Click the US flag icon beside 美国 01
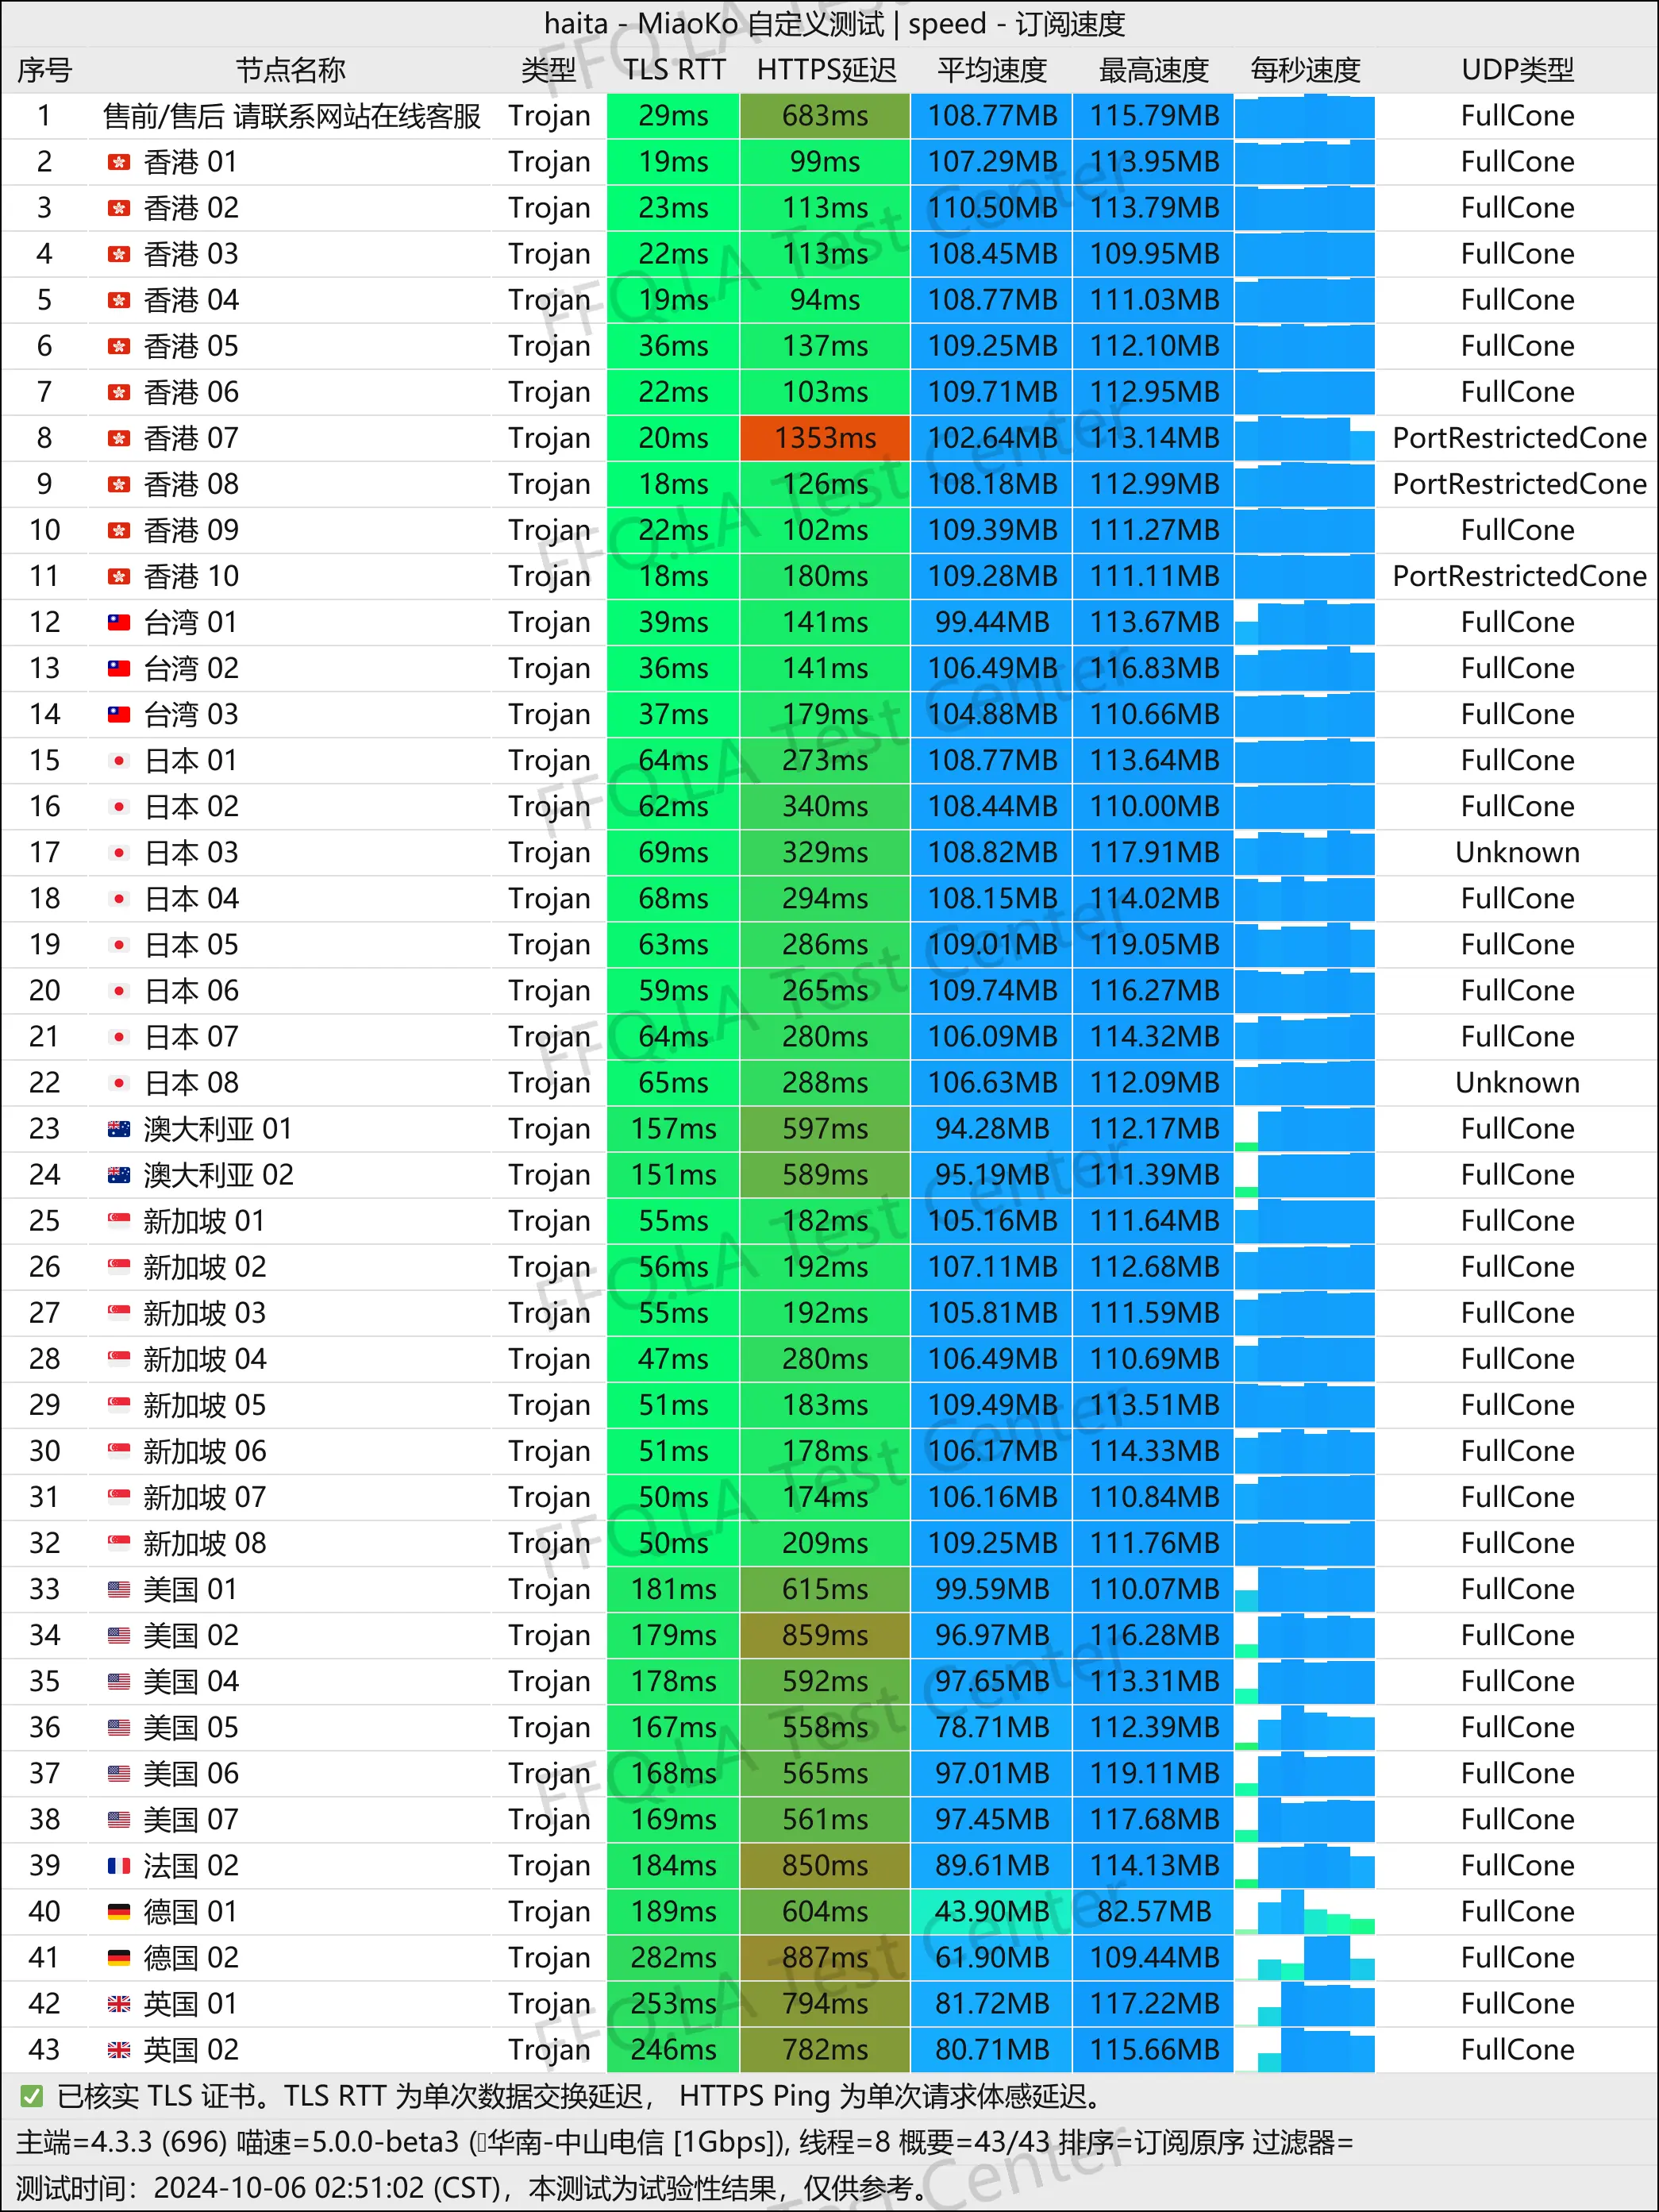1659x2212 pixels. point(119,1589)
